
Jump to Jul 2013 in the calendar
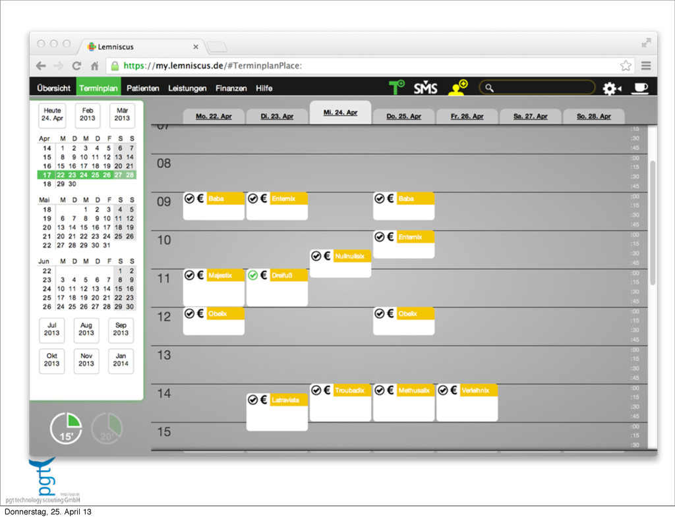[51, 330]
